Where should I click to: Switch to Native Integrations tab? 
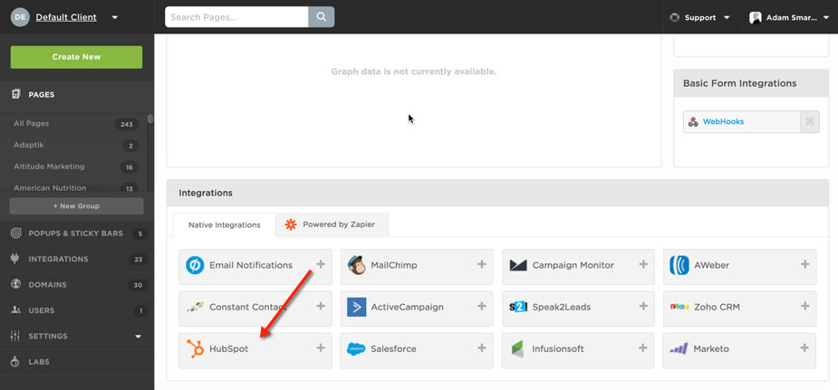click(x=225, y=224)
